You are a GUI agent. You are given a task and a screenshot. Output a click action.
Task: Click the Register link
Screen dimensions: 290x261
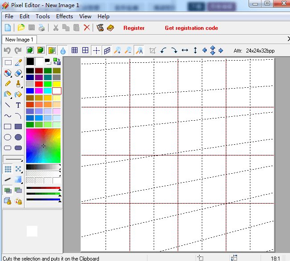tap(134, 28)
